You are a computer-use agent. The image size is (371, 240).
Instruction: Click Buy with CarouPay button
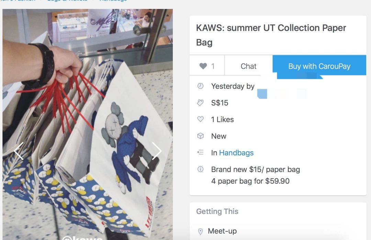pos(319,66)
